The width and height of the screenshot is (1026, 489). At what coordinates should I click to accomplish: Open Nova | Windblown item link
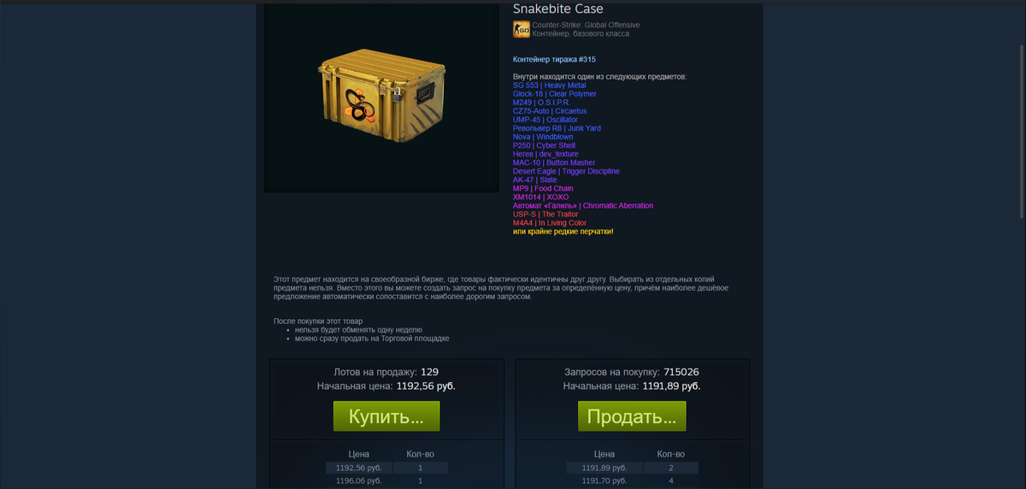pos(543,137)
